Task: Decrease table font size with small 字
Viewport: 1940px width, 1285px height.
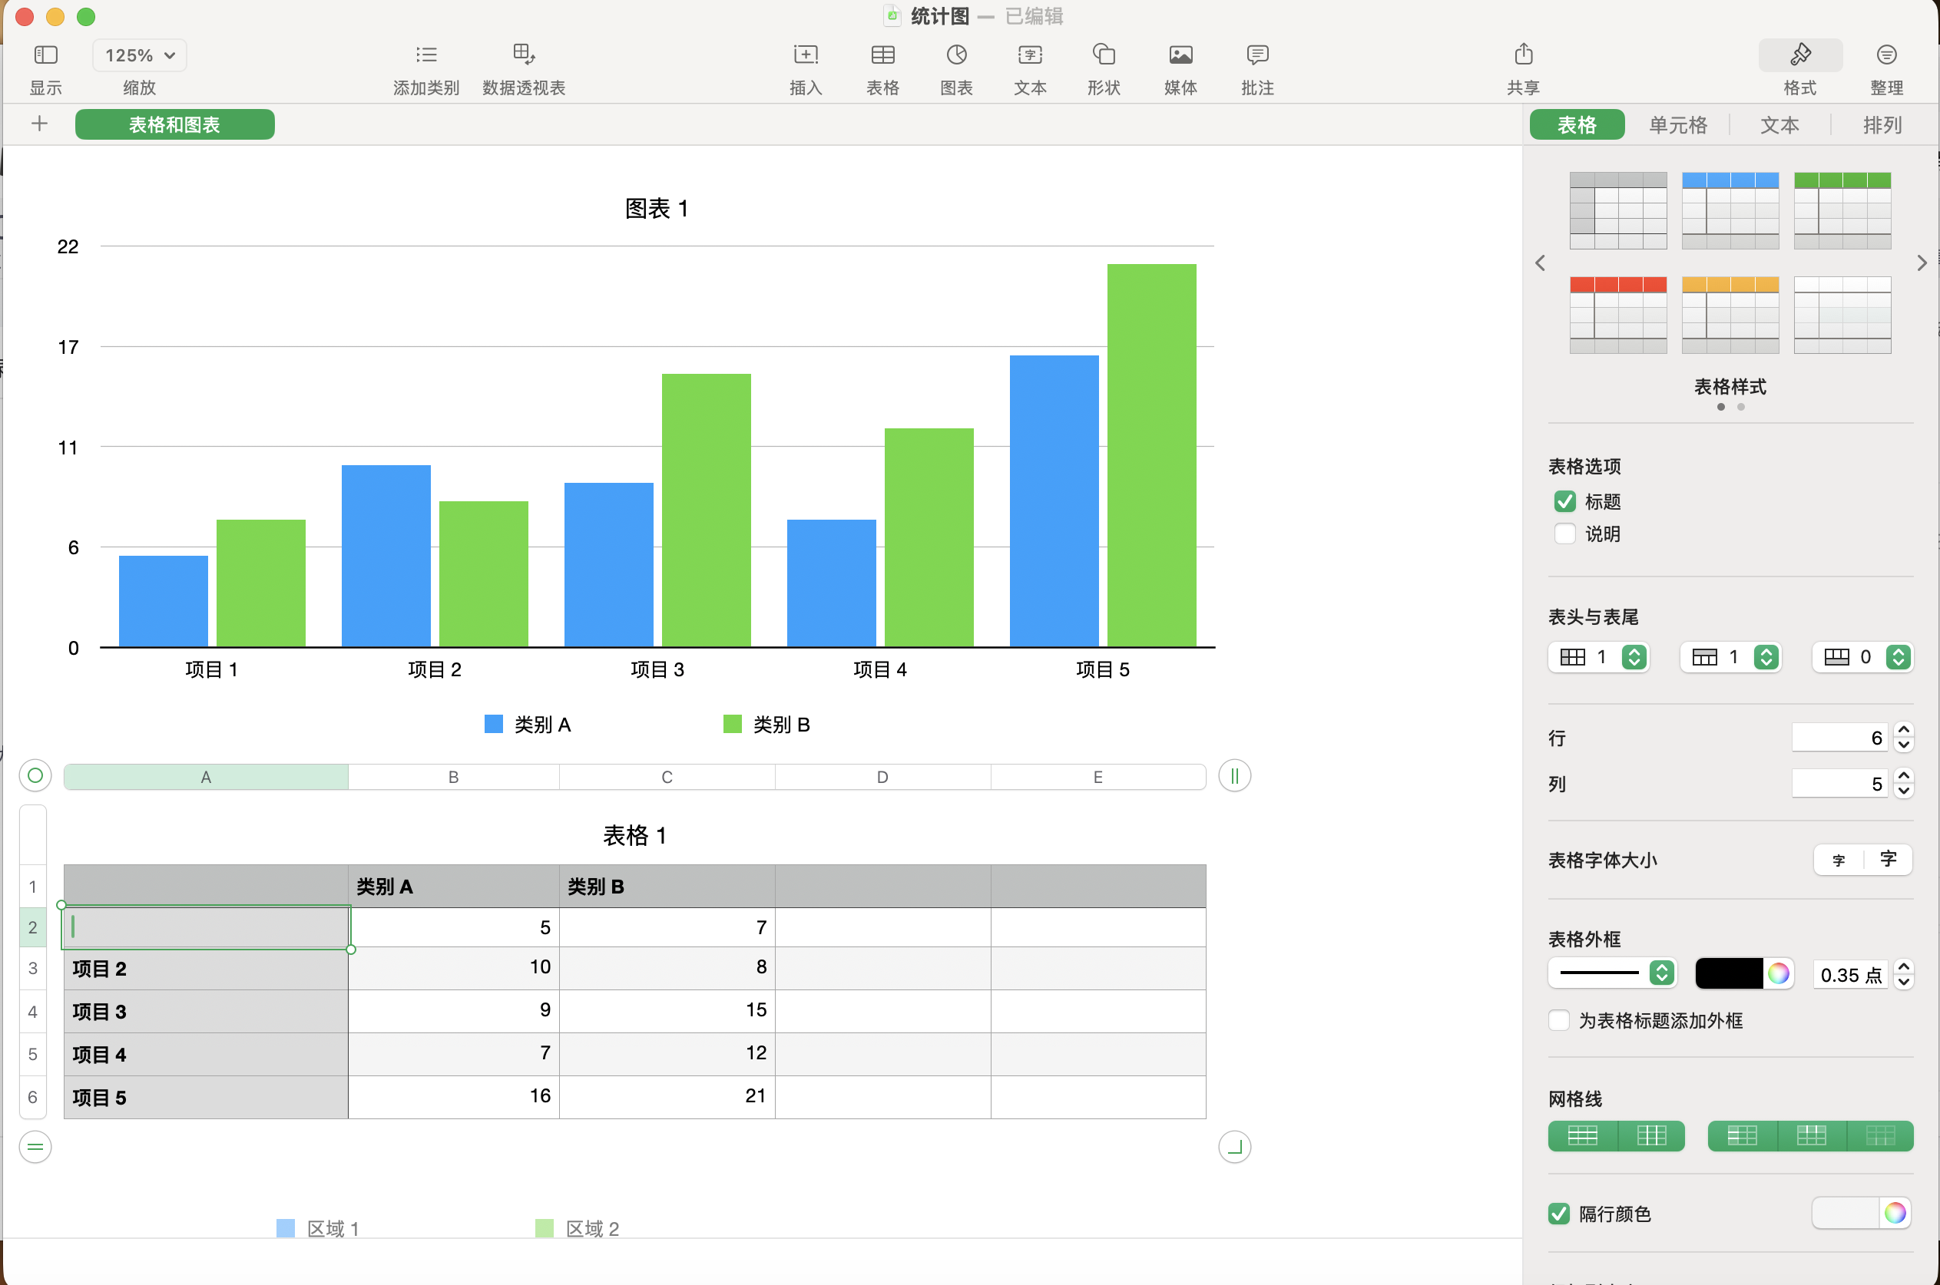Action: [1839, 860]
